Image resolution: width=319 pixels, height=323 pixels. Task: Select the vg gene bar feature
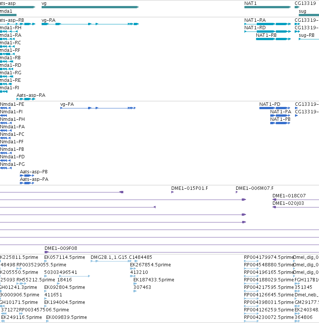[x=90, y=7]
